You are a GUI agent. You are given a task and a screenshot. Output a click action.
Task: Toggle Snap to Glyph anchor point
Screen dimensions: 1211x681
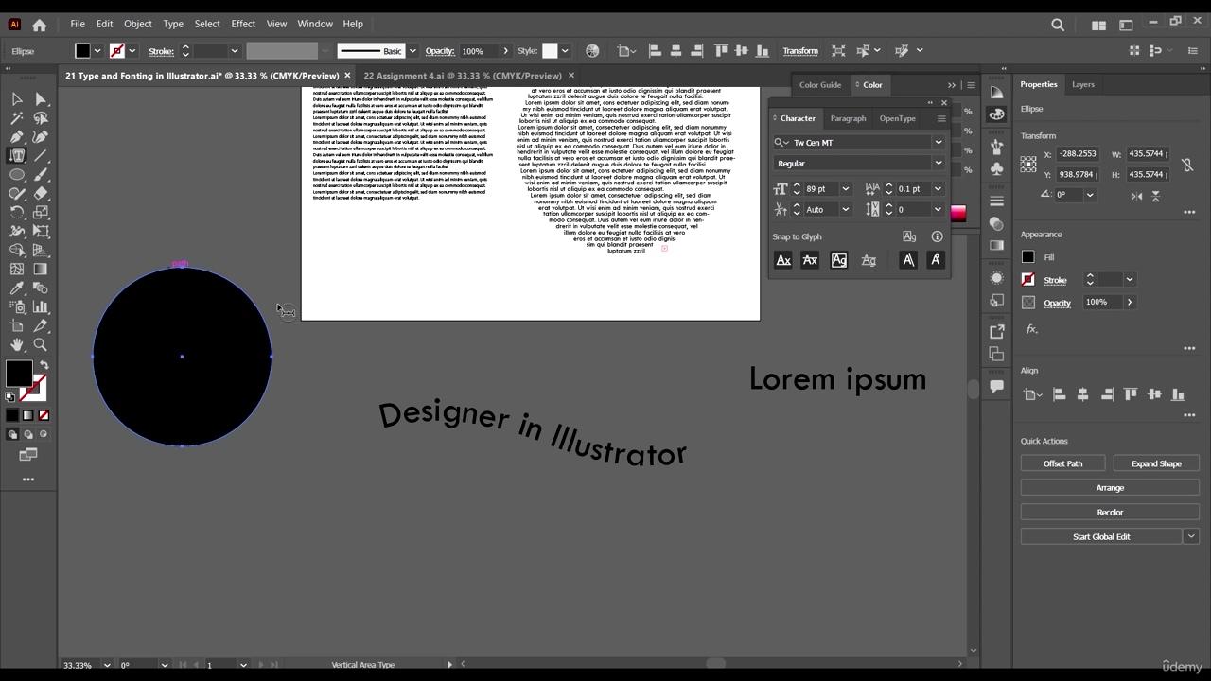[x=936, y=260]
